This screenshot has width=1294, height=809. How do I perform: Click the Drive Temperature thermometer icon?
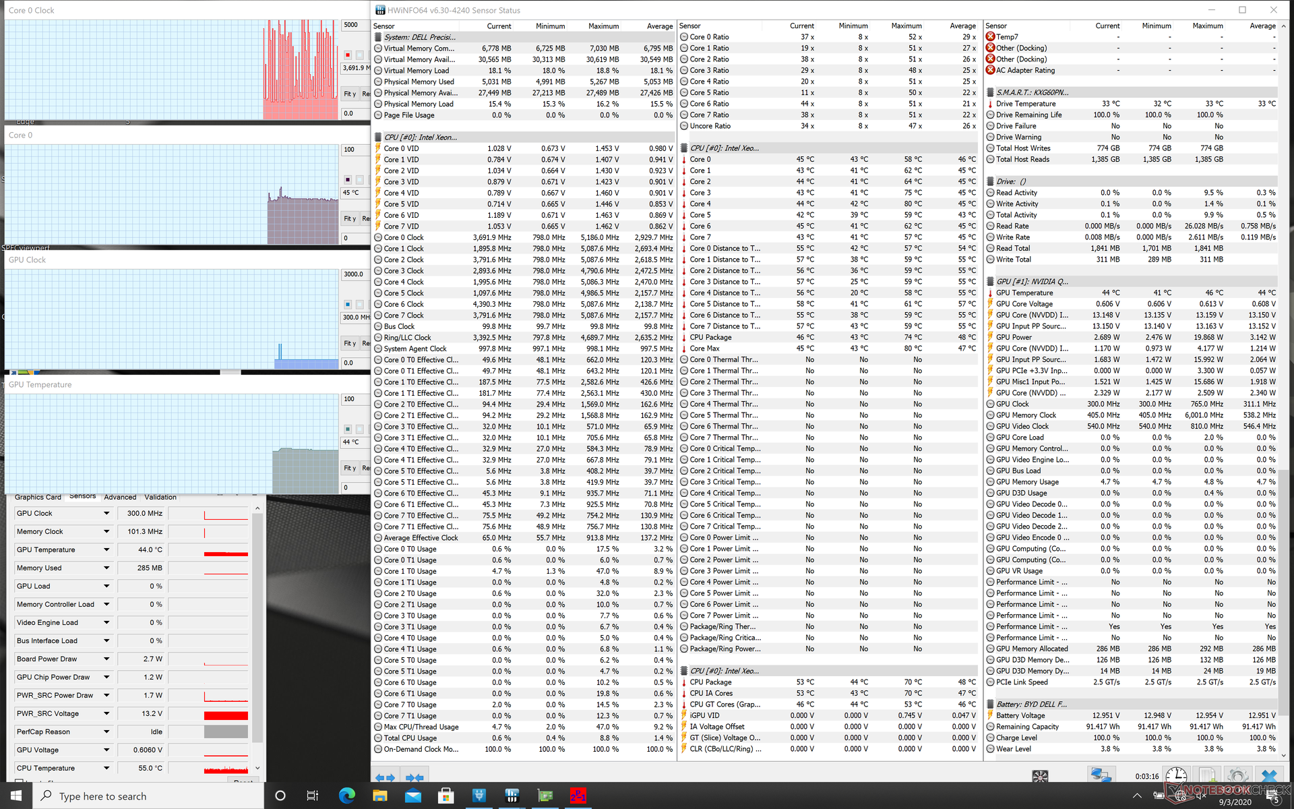(x=990, y=104)
